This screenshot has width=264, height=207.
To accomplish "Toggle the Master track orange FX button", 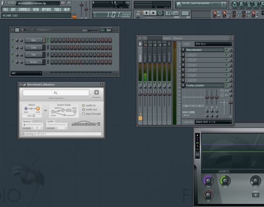I will (140, 118).
